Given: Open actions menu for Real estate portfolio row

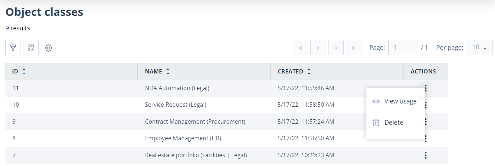Looking at the screenshot, I should pos(426,155).
